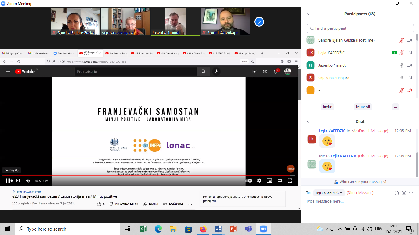Open the YouTube account avatar menu
This screenshot has width=419, height=235.
tap(288, 71)
